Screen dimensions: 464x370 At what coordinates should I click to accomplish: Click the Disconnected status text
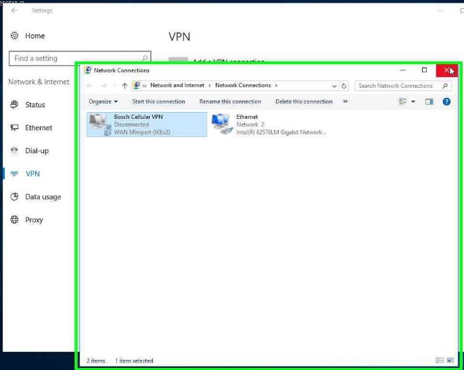pos(131,125)
